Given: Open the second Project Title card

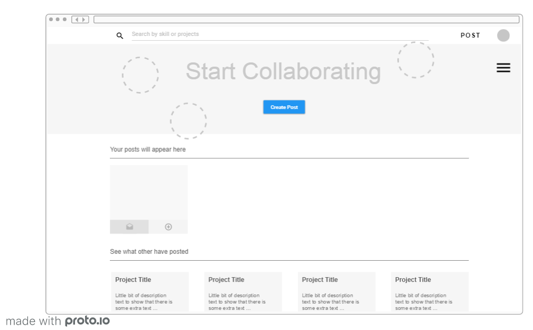Looking at the screenshot, I should tap(243, 291).
